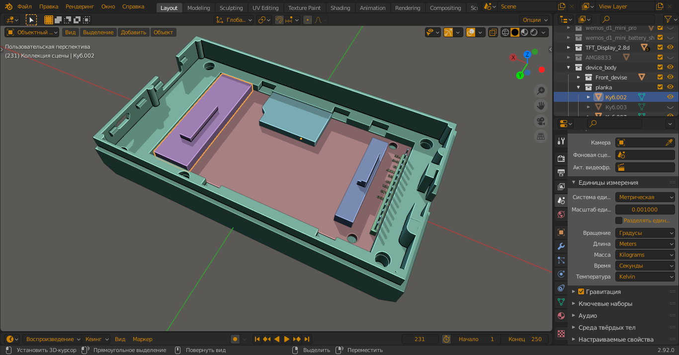Open the Объектный mode dropdown

[32, 32]
